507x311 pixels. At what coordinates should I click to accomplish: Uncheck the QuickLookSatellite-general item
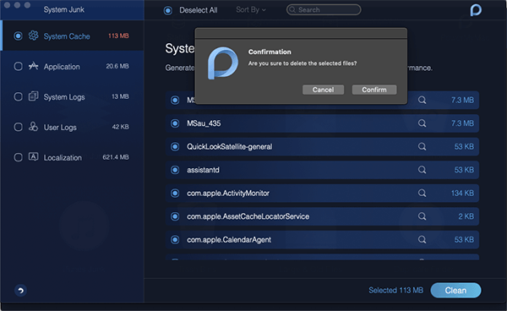tap(175, 146)
